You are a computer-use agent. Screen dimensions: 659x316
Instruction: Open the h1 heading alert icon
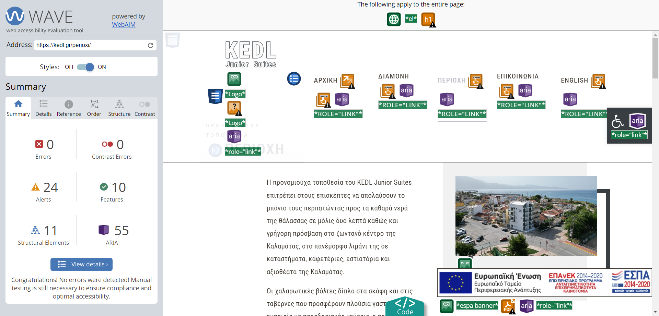point(428,20)
